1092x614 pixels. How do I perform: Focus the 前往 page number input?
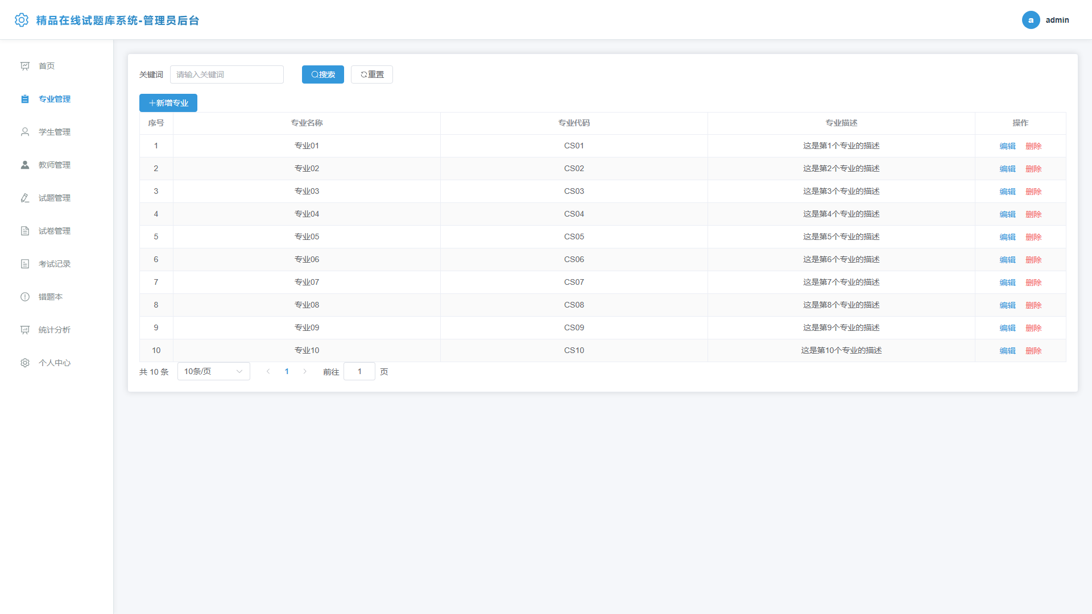click(359, 371)
